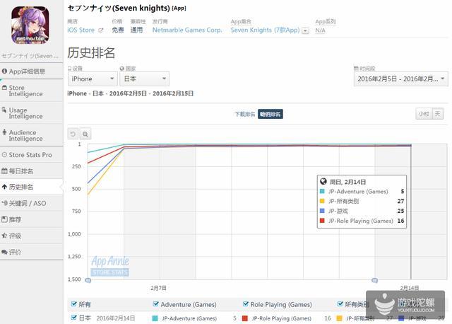452x324 pixels.
Task: Click red JP-Role Playing (Games) swatch in bottom row
Action: (245, 318)
